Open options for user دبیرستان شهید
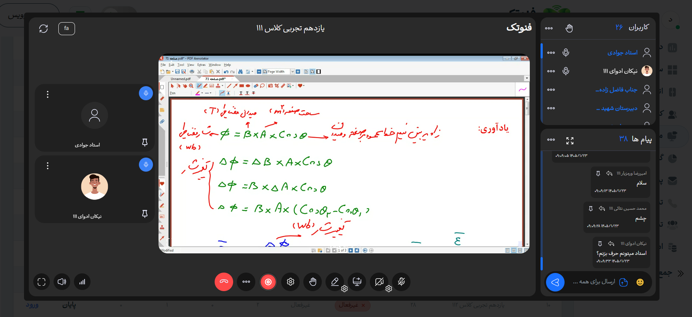Image resolution: width=692 pixels, height=317 pixels. tap(551, 108)
